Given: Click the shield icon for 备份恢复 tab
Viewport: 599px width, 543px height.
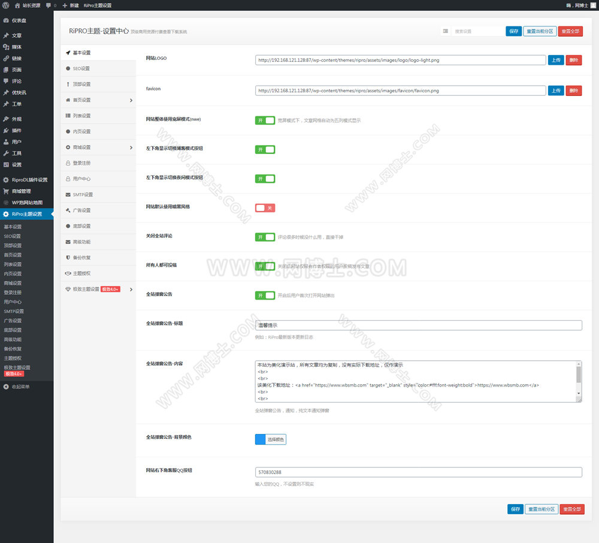Looking at the screenshot, I should pos(68,258).
